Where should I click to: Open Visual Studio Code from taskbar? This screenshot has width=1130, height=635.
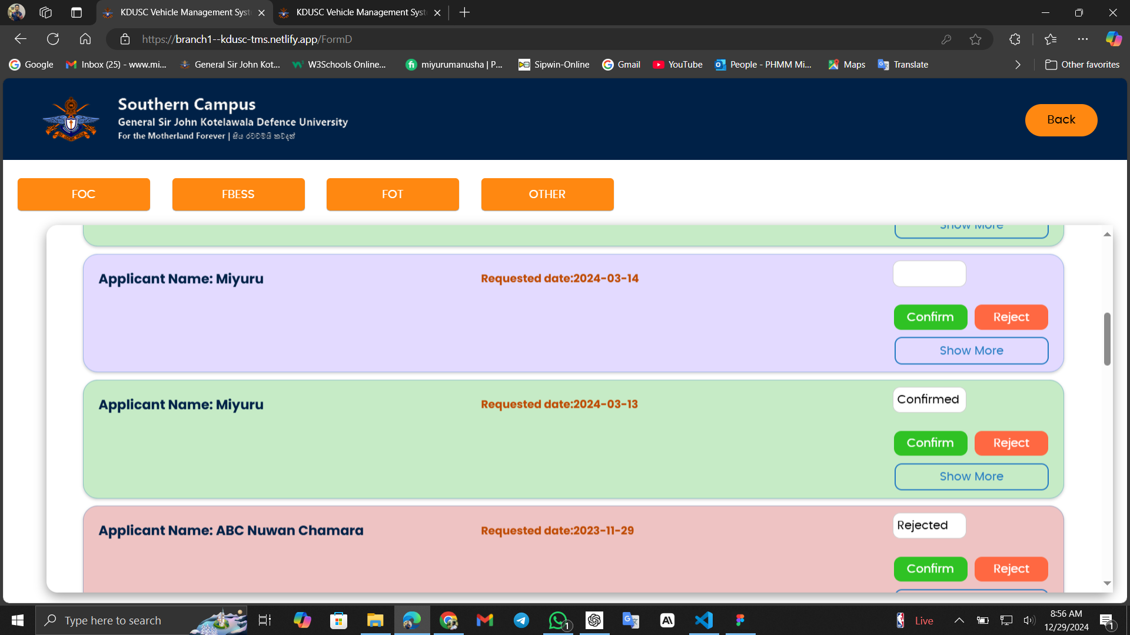click(704, 620)
